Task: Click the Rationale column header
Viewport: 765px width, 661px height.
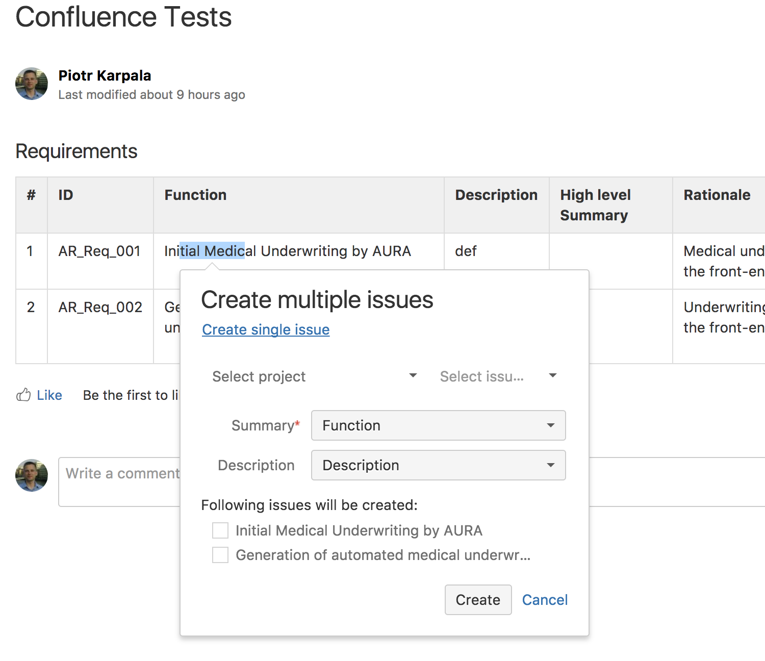Action: (x=719, y=205)
